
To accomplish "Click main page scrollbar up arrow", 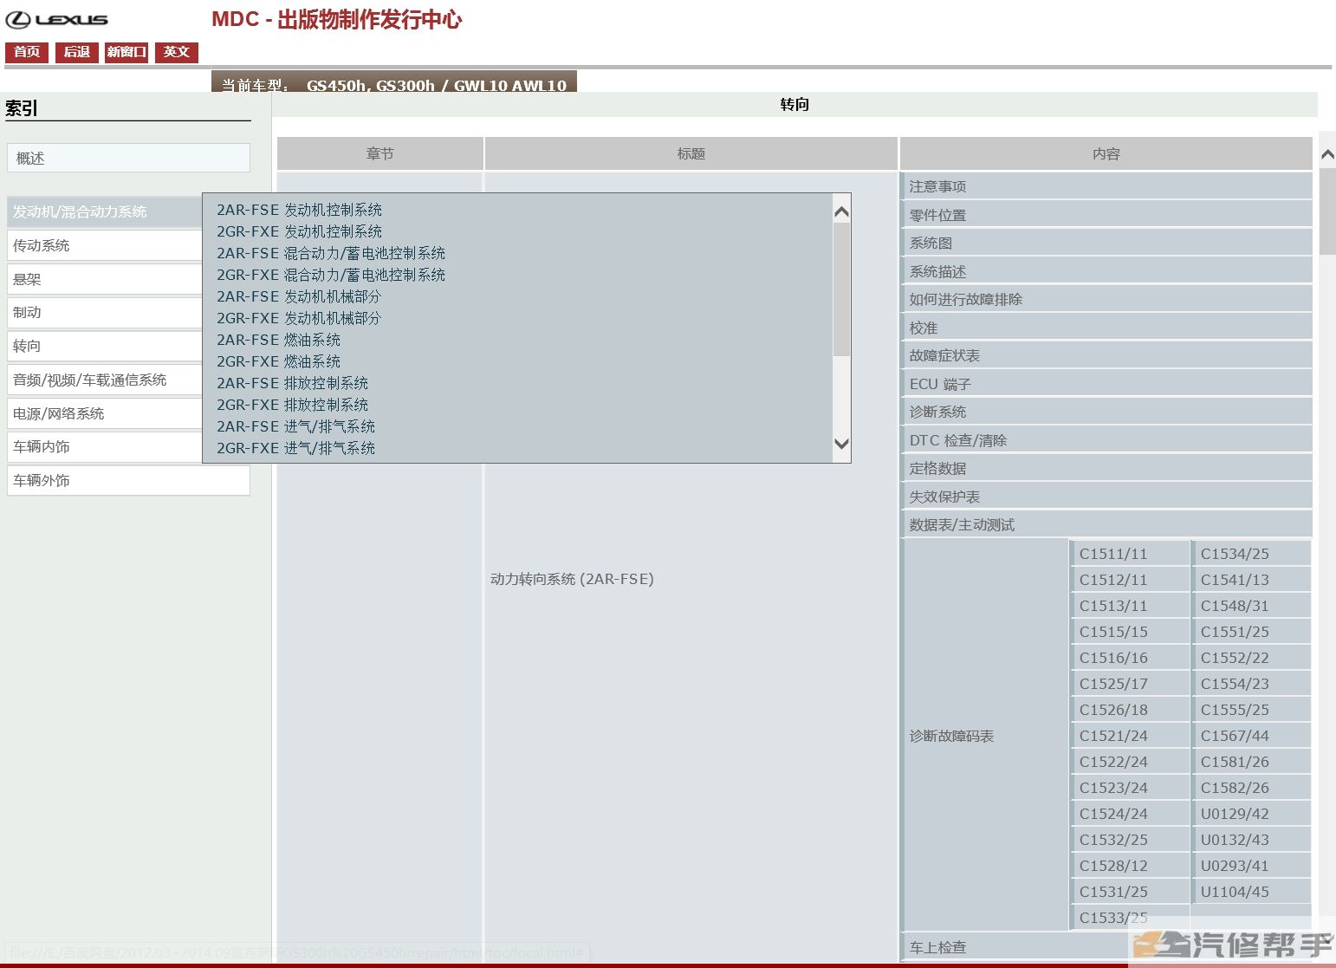I will click(x=1327, y=154).
